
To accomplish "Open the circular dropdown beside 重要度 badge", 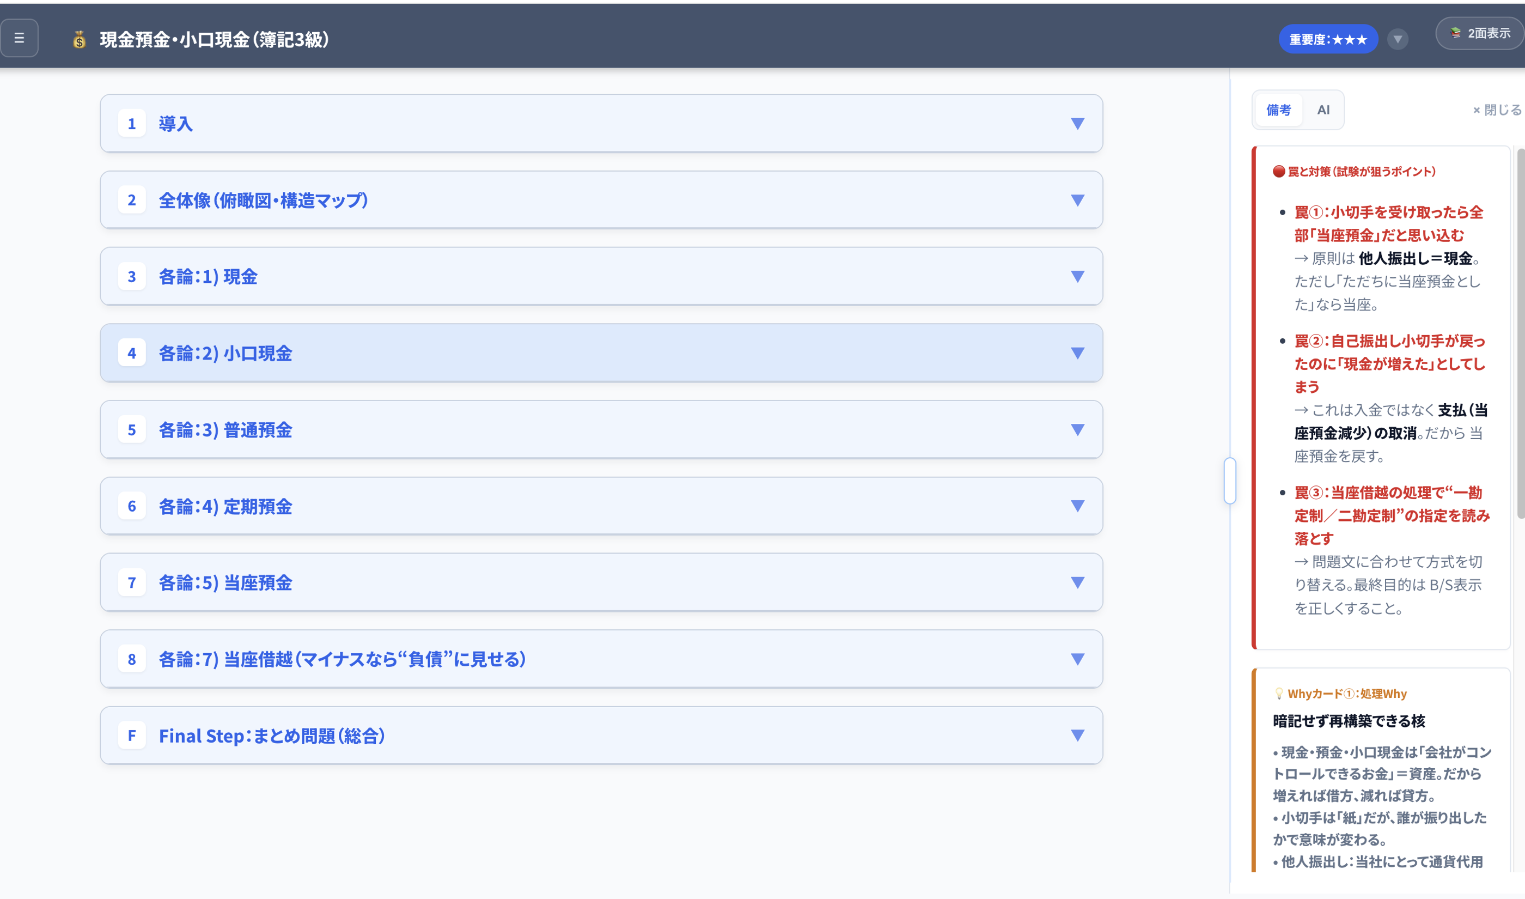I will [x=1397, y=39].
